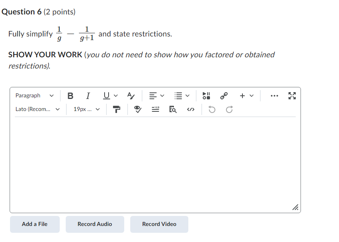This screenshot has height=242, width=339.
Task: Open the preview icon
Action: pyautogui.click(x=173, y=109)
